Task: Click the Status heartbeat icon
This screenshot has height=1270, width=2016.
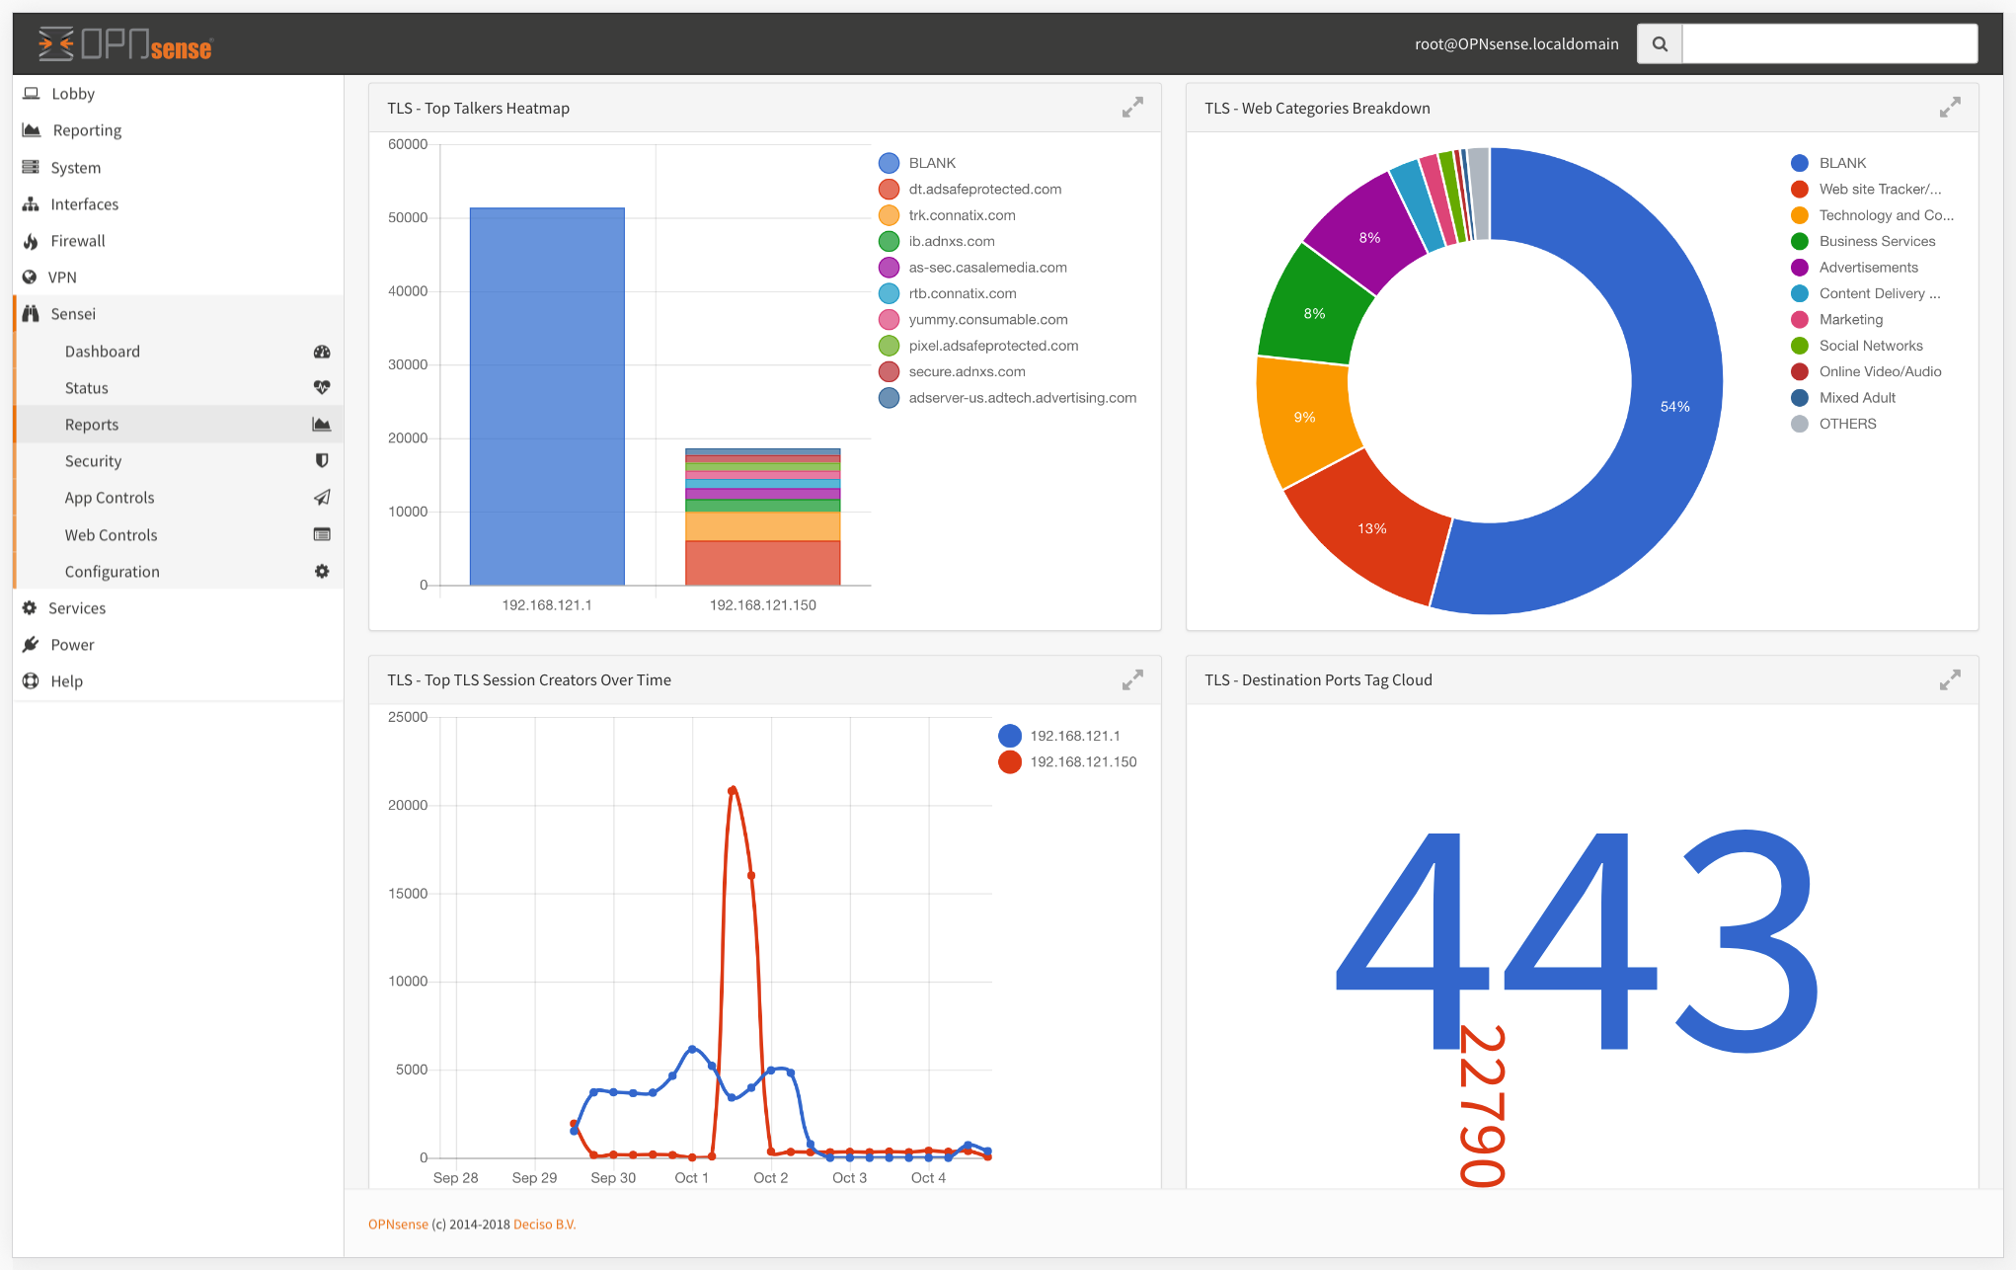Action: click(x=322, y=387)
